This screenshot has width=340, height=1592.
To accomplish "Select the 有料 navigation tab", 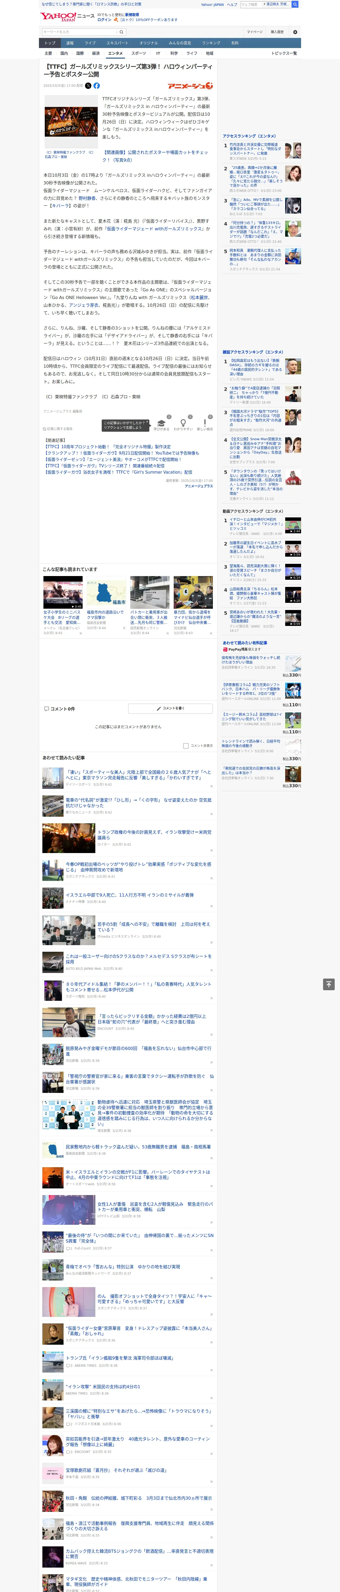I will pos(235,43).
